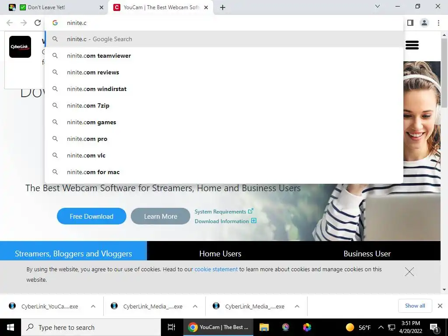The image size is (448, 336).
Task: Click the Free Download button
Action: coord(91,216)
